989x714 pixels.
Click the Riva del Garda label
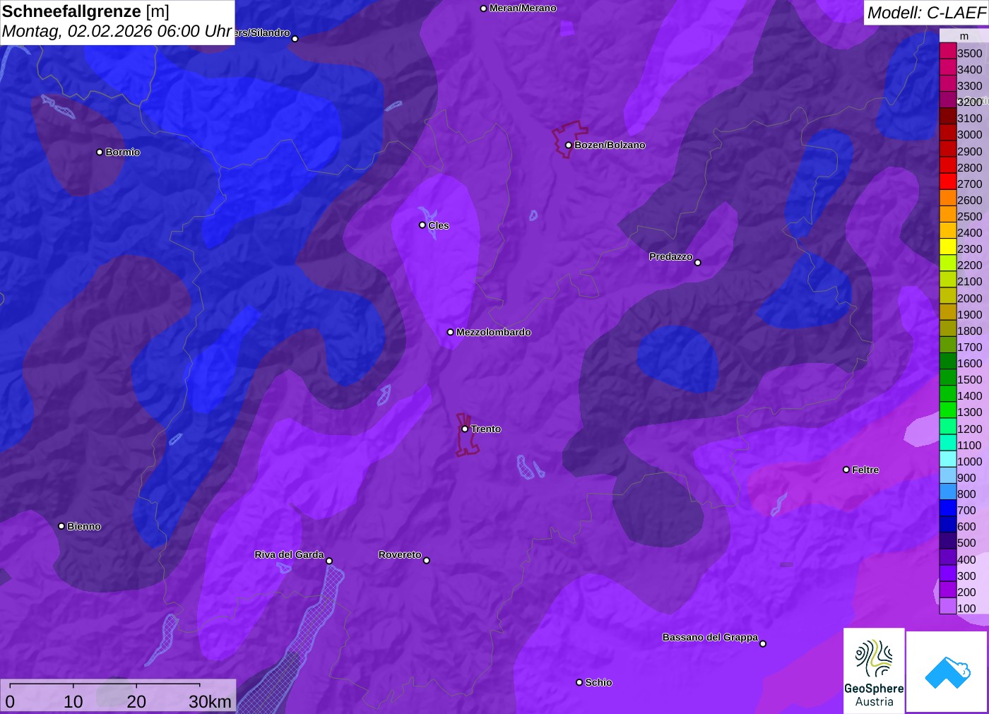tap(289, 554)
